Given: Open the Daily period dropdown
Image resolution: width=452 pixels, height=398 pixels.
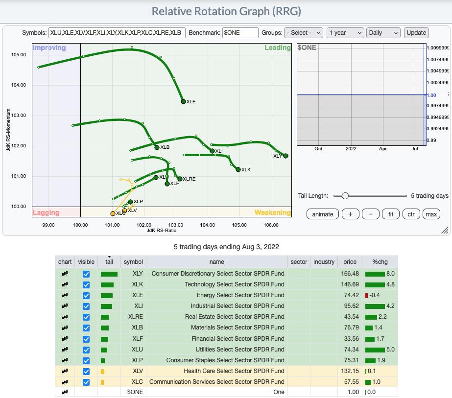Looking at the screenshot, I should tap(383, 33).
